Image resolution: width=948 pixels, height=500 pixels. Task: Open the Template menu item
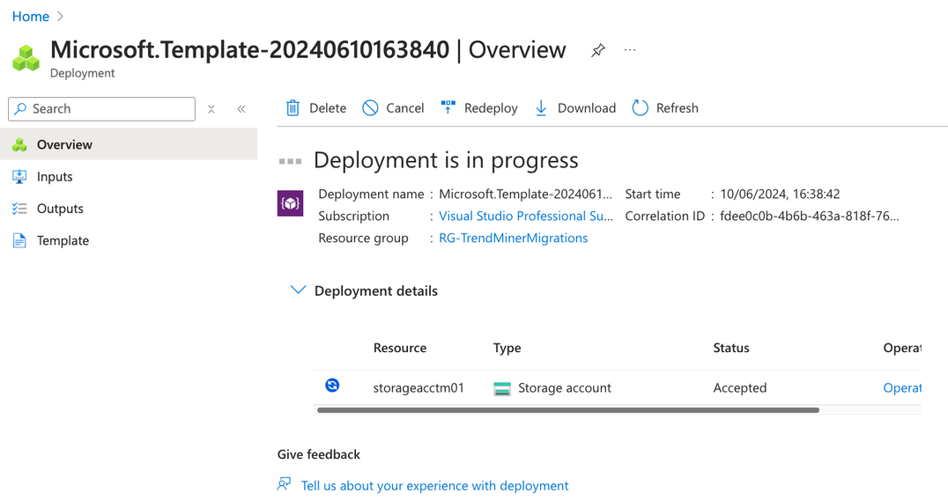(63, 240)
